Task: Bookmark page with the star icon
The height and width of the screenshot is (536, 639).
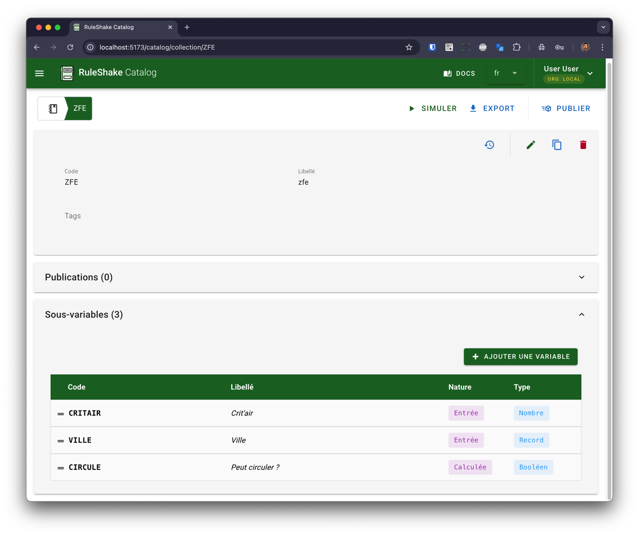Action: [409, 47]
